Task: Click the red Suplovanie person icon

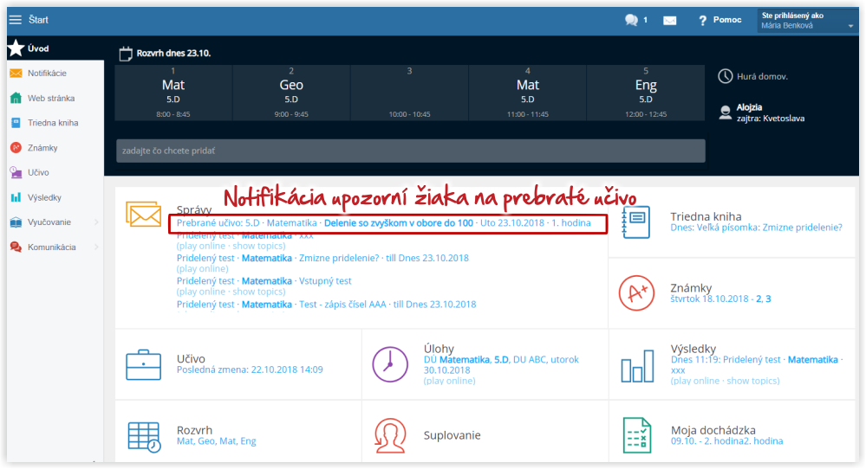Action: tap(390, 435)
